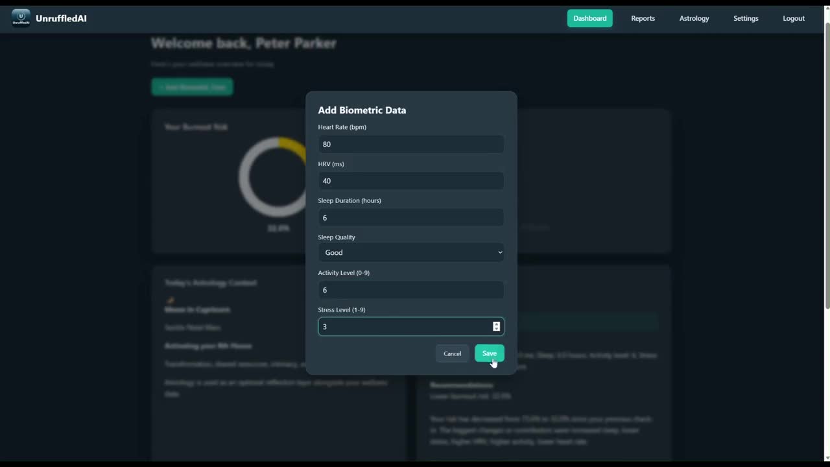Go to the Astrology page

(x=694, y=18)
